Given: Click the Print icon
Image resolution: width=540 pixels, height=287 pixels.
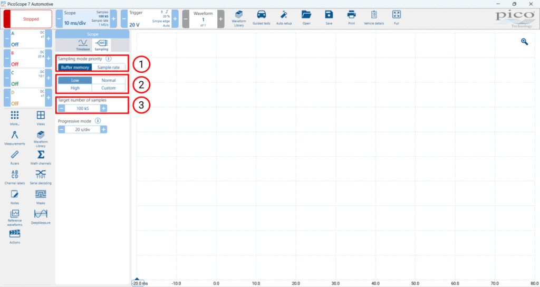Looking at the screenshot, I should coord(351,17).
